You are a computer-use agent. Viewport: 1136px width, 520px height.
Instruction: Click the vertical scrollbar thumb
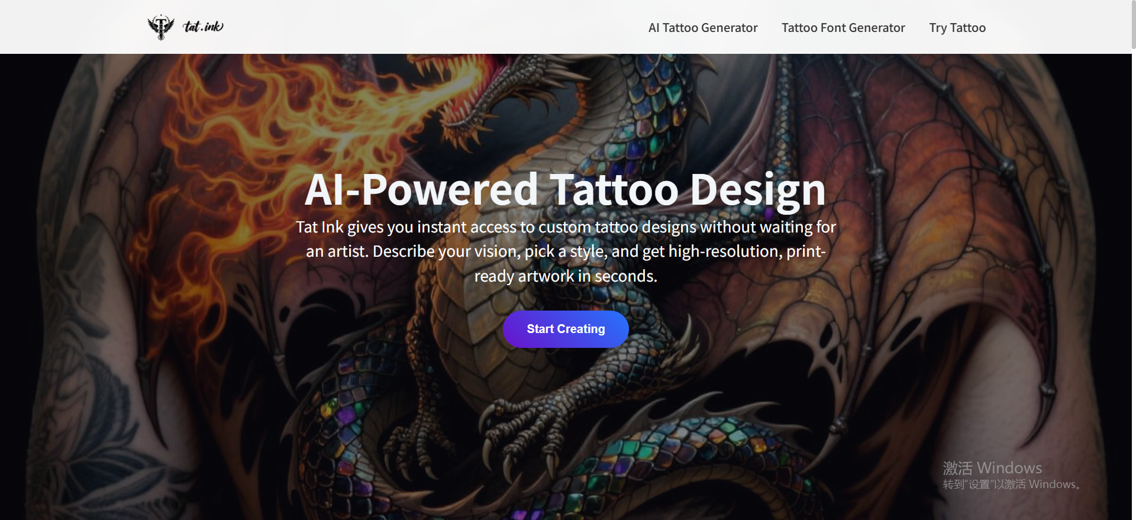point(1133,25)
